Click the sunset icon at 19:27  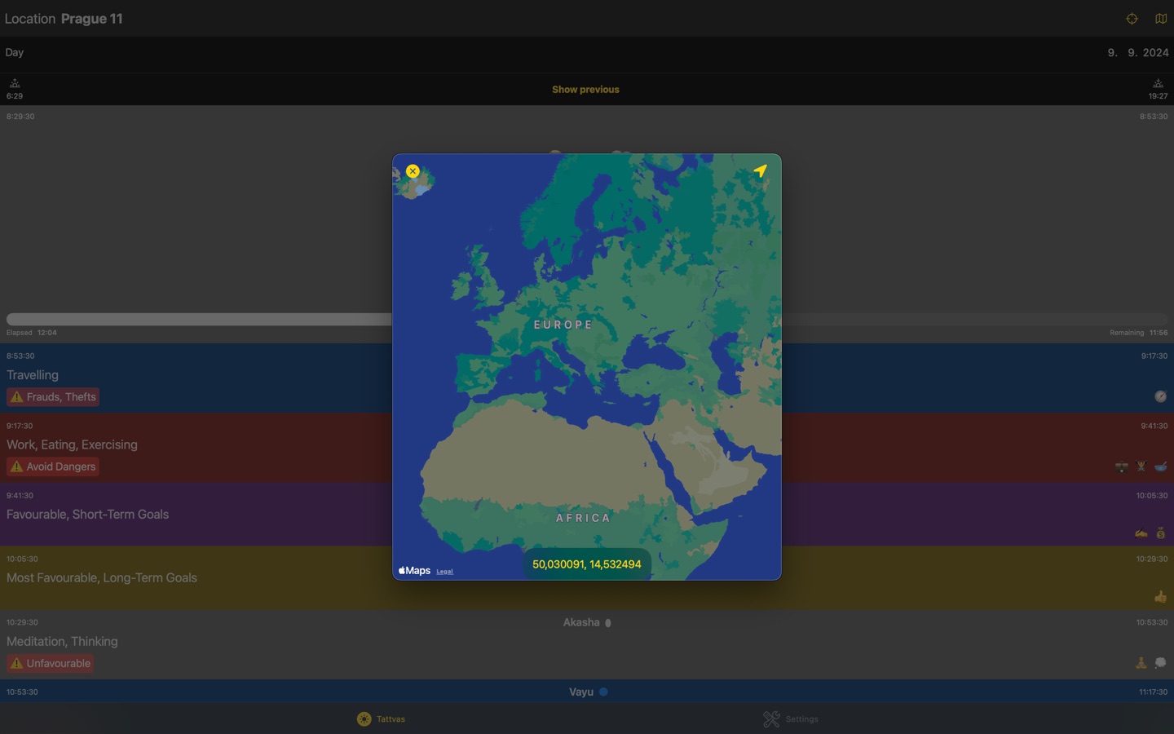1158,83
